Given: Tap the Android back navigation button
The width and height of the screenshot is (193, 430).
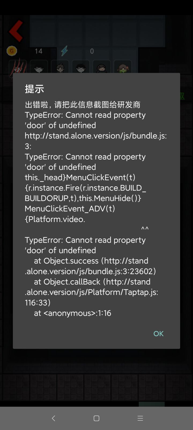Looking at the screenshot, I should [x=53, y=418].
